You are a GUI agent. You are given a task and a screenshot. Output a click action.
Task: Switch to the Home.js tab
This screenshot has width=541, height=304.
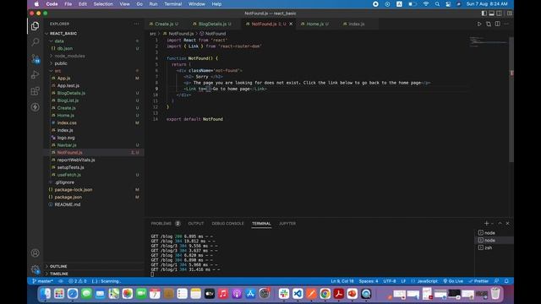315,24
